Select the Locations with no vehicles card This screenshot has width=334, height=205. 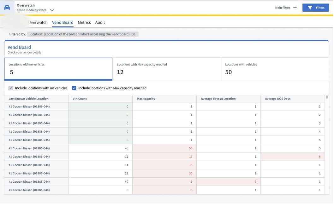point(58,69)
